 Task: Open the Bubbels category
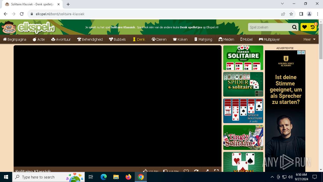(x=117, y=39)
